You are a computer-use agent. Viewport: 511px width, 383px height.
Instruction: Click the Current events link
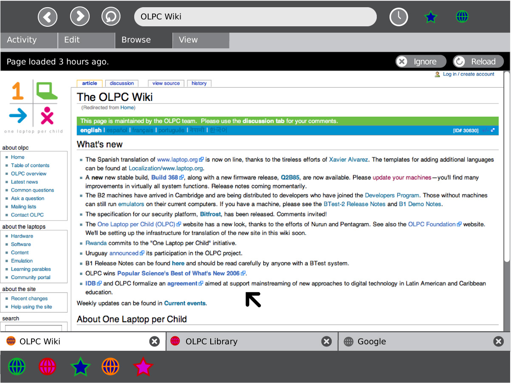pyautogui.click(x=185, y=303)
